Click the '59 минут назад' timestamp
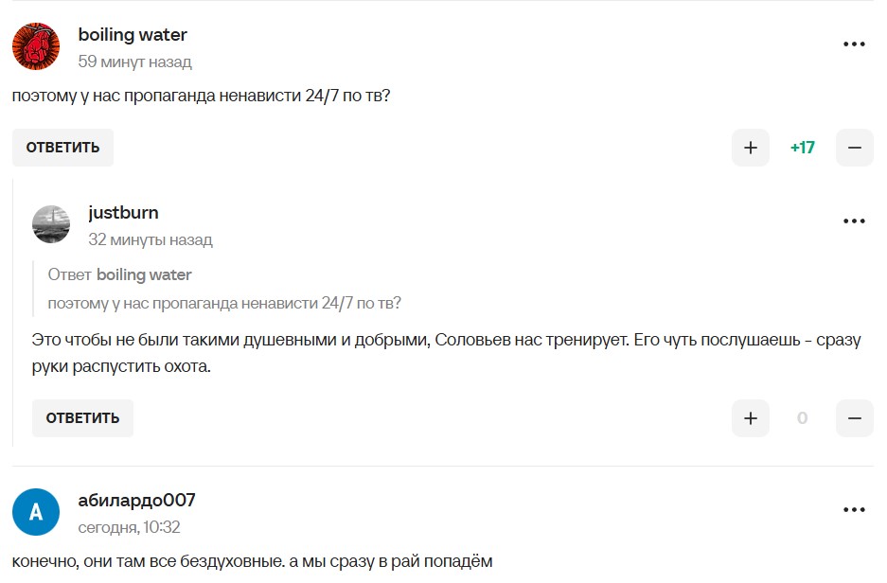The height and width of the screenshot is (583, 887). pos(134,62)
